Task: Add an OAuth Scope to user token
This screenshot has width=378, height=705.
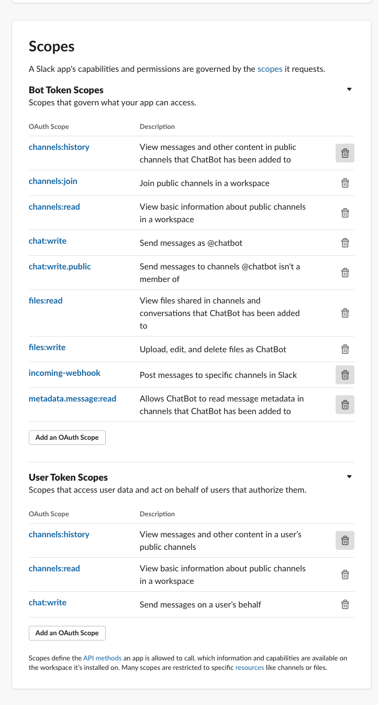Action: point(67,633)
